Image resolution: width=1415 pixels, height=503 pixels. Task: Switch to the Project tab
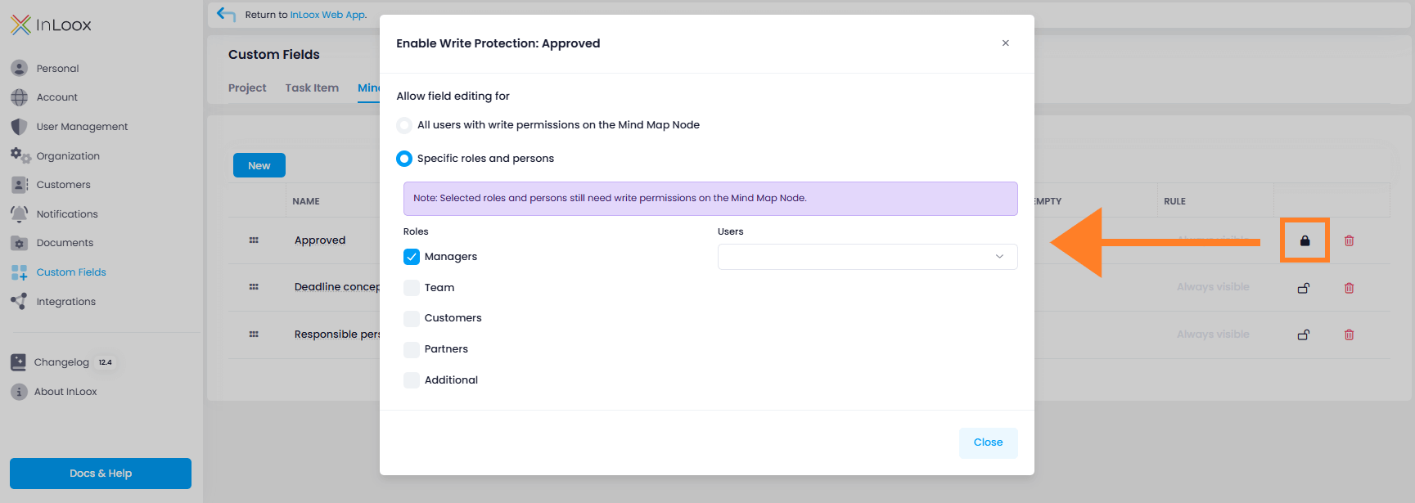tap(247, 88)
